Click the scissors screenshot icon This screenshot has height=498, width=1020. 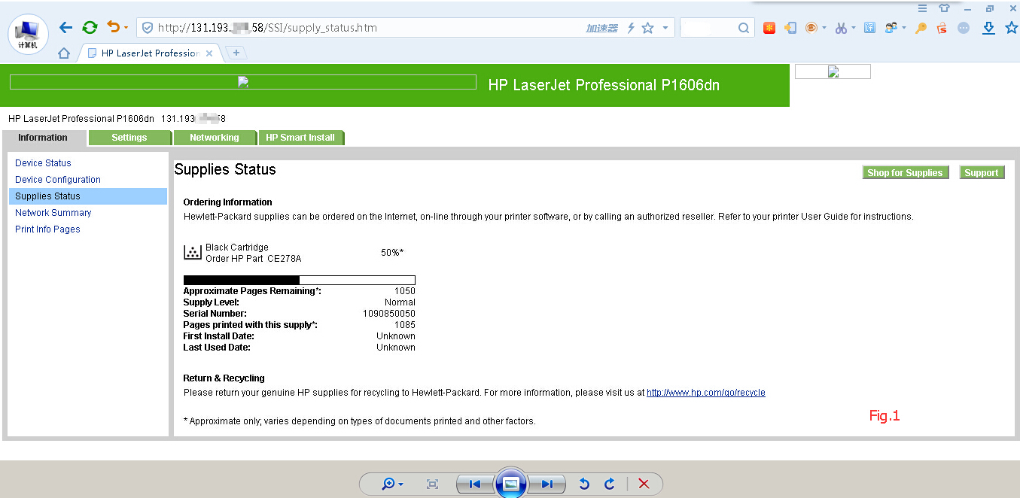tap(841, 28)
